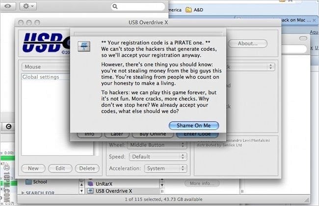The height and width of the screenshot is (206, 319).
Task: Click the USB Overdrive logo banner
Action: pyautogui.click(x=46, y=43)
